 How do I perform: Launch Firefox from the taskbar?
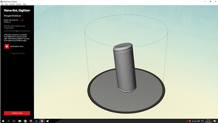point(31,121)
